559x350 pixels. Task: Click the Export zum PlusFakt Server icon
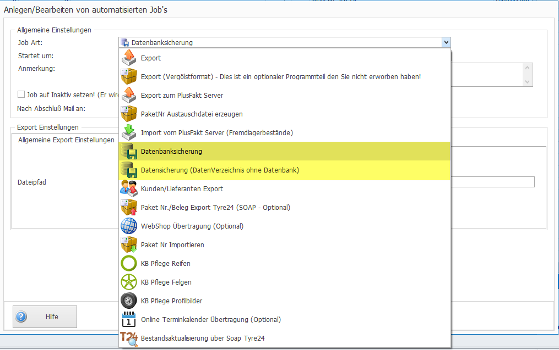coord(129,95)
